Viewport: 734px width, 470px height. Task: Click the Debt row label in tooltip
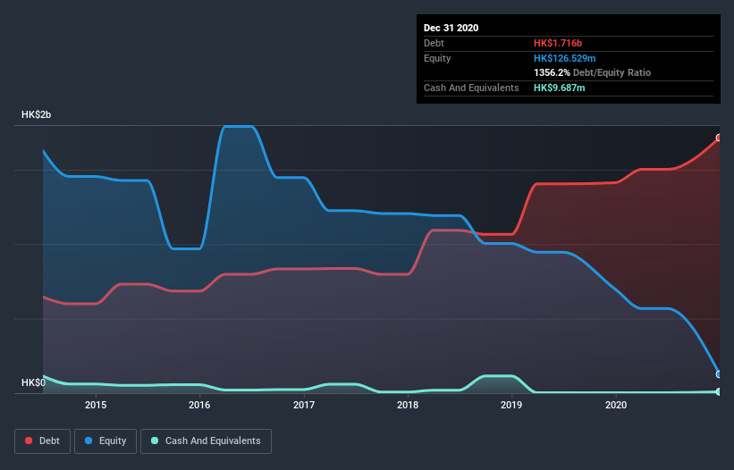point(434,43)
